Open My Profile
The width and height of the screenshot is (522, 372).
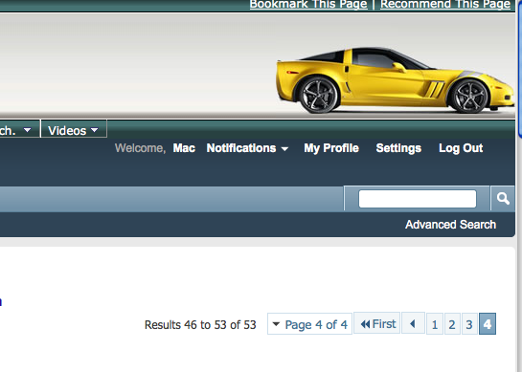coord(331,148)
